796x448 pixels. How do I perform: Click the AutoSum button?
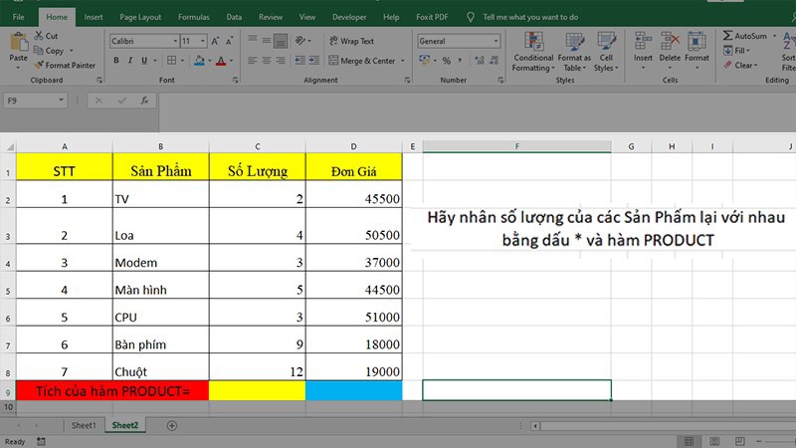[x=744, y=36]
